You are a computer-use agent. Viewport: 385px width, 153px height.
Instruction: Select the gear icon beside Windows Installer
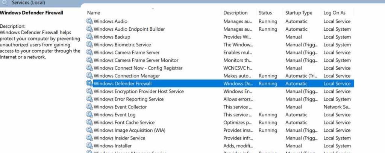point(89,145)
